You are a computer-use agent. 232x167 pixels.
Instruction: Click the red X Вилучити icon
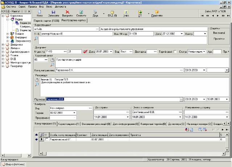[x=67, y=12]
